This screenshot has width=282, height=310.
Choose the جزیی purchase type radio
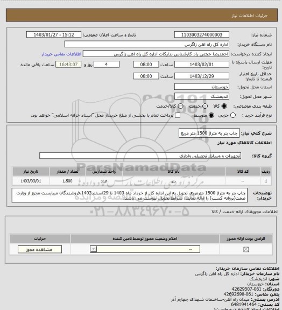(233, 115)
